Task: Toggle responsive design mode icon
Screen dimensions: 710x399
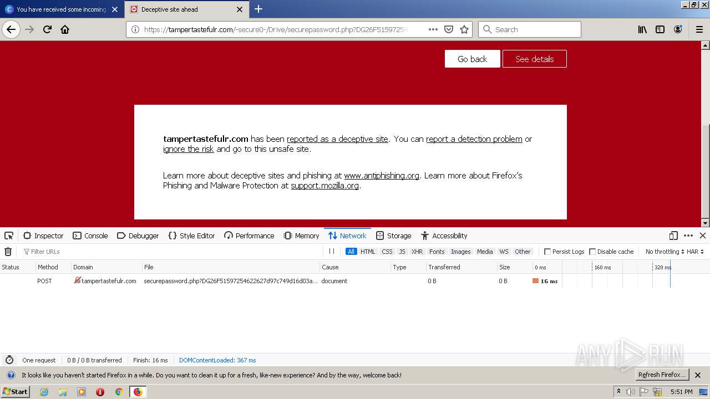Action: click(673, 236)
